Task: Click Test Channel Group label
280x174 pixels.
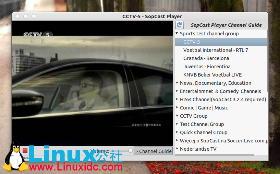Action: [202, 124]
